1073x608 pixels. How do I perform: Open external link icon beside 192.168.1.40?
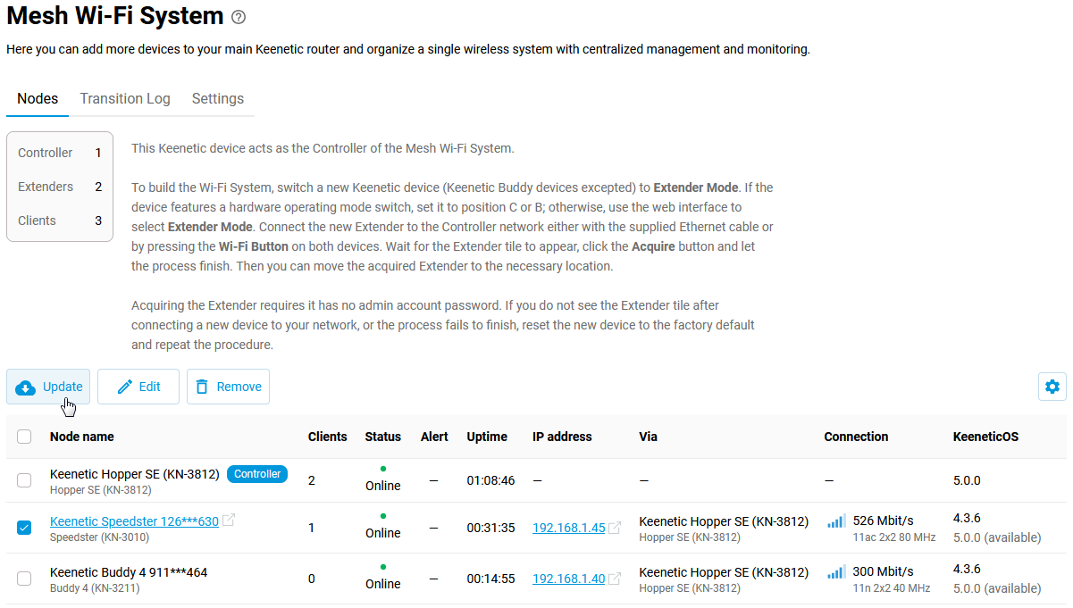click(615, 579)
